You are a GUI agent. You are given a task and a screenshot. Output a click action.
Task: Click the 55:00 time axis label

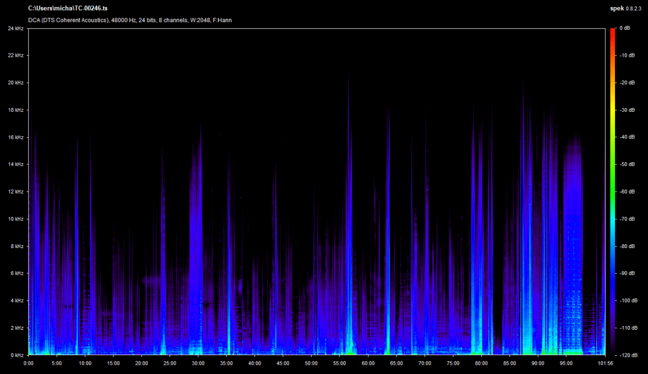[x=340, y=363]
